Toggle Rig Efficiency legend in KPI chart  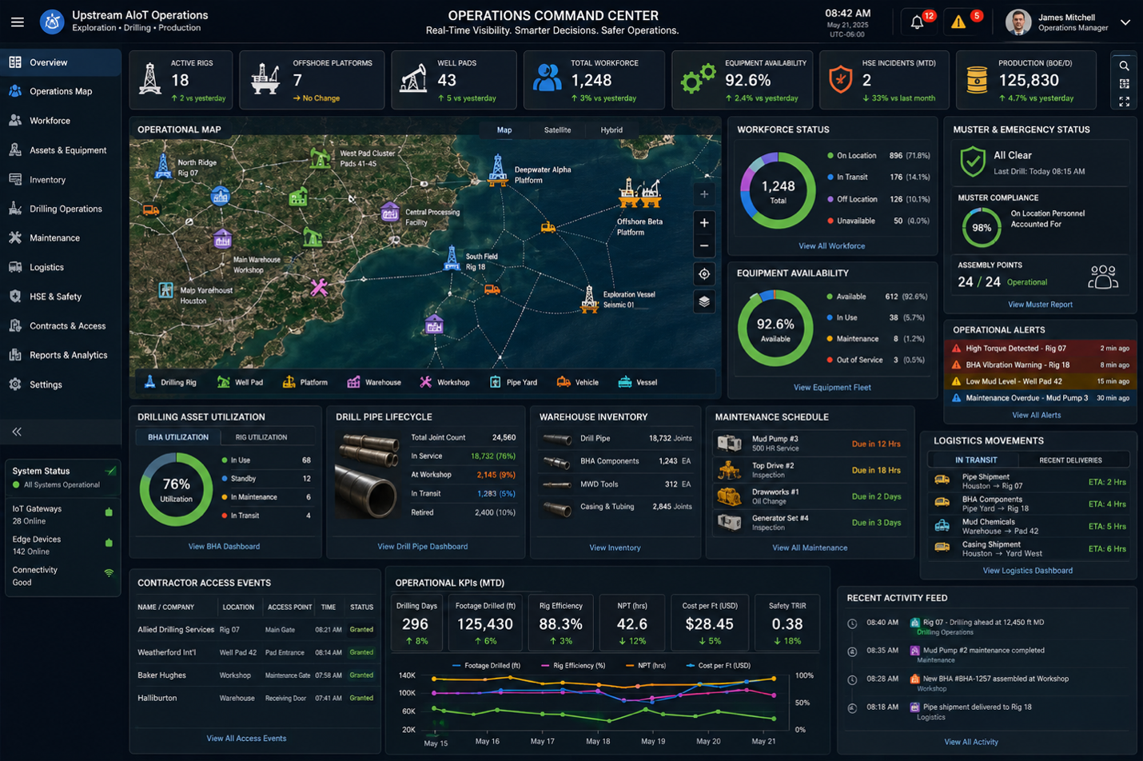coord(573,666)
